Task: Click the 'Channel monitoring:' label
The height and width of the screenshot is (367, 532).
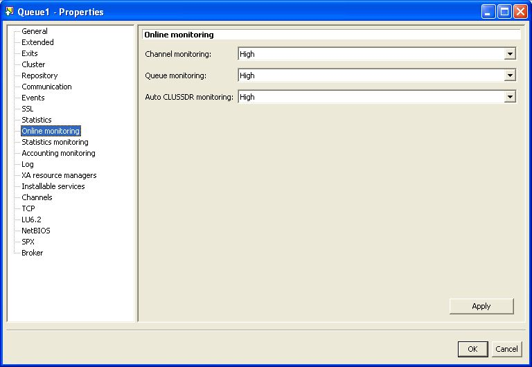Action: pyautogui.click(x=178, y=54)
